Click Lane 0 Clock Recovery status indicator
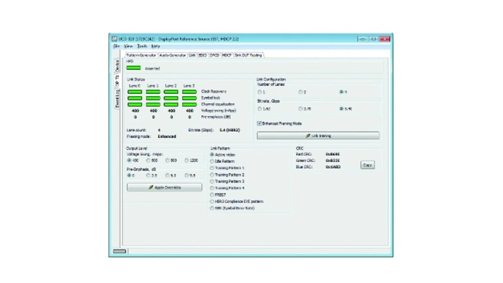The width and height of the screenshot is (503, 283). (x=135, y=92)
